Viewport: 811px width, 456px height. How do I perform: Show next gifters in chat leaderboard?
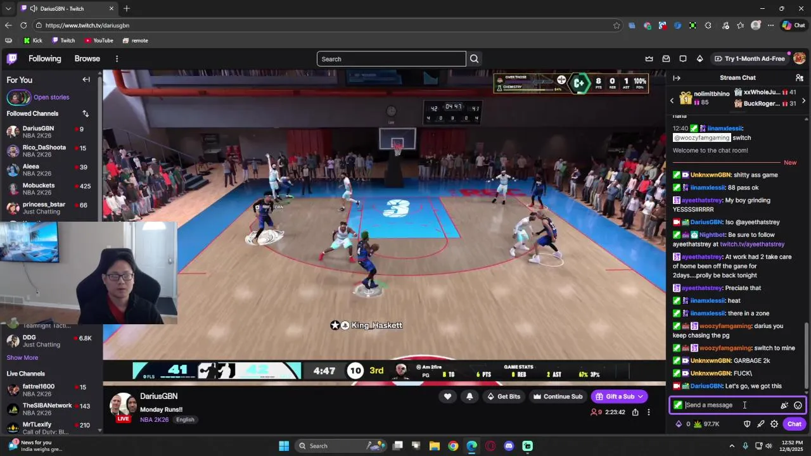coord(803,101)
